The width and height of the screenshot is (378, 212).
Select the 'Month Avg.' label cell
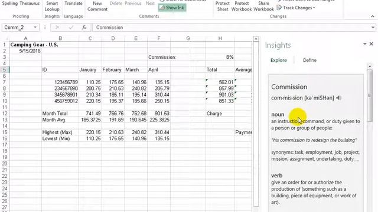coord(60,120)
